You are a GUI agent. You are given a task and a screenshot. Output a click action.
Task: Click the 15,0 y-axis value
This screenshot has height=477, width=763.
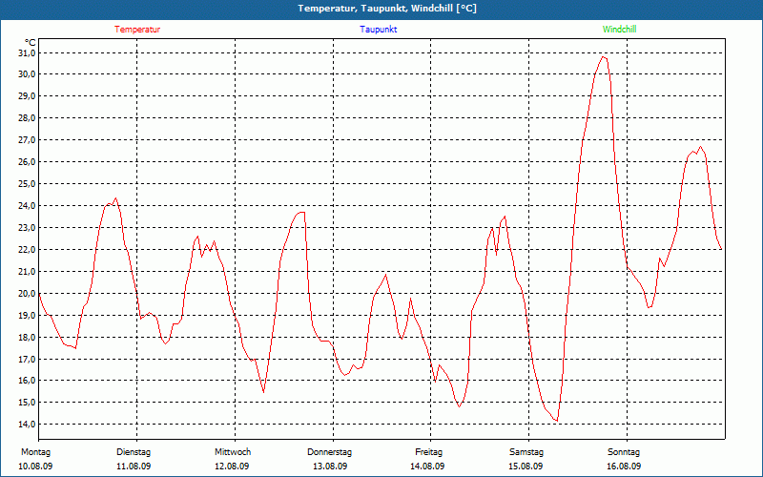click(x=28, y=402)
